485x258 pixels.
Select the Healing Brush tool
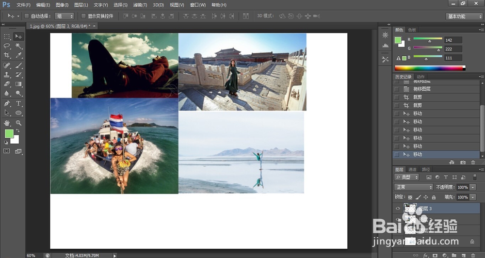pos(7,65)
